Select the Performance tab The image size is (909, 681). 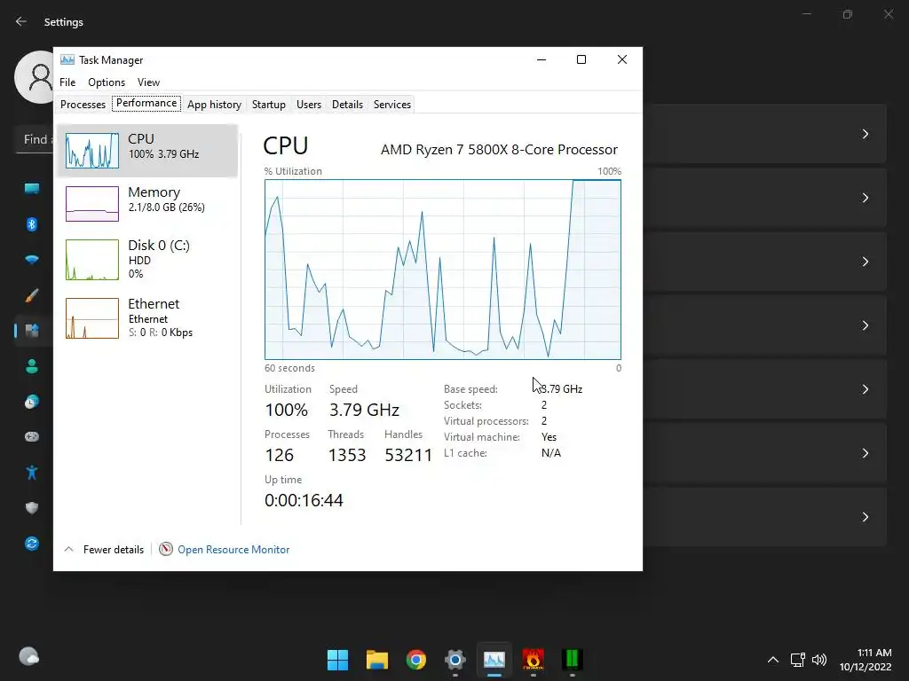(146, 103)
